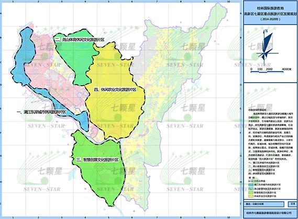Click the teal legend swatch for the Yaoshan zone
The width and height of the screenshot is (298, 219).
(251, 189)
